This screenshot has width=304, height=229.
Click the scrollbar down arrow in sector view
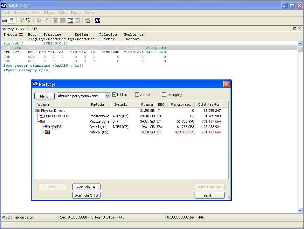pyautogui.click(x=300, y=210)
